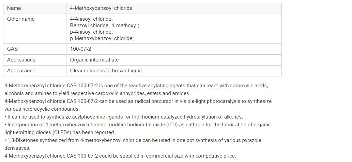This screenshot has width=352, height=162.
Task: Click the bullet about acylphosphine ligands
Action: (x=123, y=117)
